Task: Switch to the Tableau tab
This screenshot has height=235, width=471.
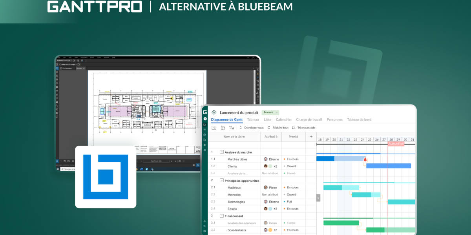Action: (253, 119)
